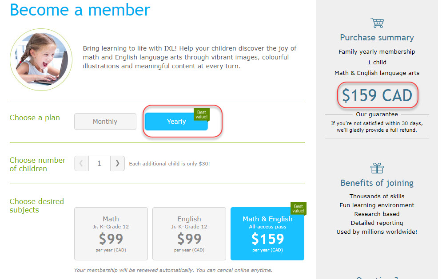
Task: Choose the Math only subject card
Action: [111, 233]
